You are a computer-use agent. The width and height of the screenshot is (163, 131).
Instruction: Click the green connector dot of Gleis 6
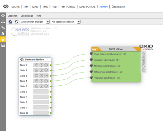pyautogui.click(x=51, y=92)
